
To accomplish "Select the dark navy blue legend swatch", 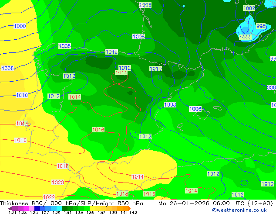I will pyautogui.click(x=37, y=208).
